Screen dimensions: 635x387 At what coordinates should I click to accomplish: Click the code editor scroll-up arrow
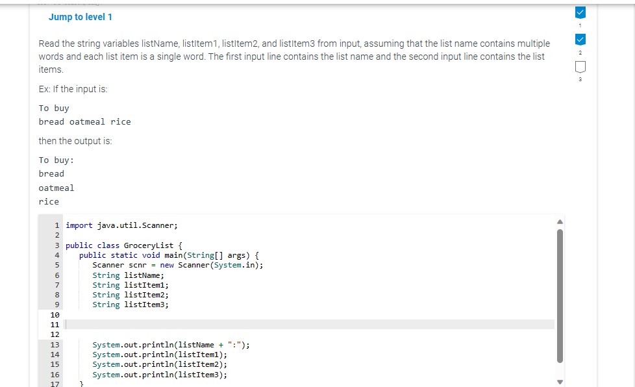coord(560,221)
